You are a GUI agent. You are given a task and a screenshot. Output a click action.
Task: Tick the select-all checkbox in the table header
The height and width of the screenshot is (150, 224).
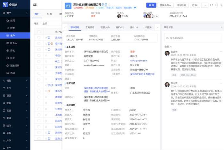[x=39, y=32]
